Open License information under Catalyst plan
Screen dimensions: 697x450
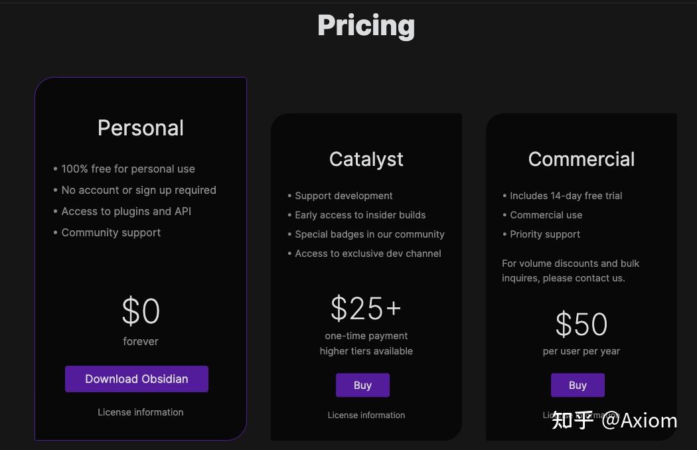366,415
